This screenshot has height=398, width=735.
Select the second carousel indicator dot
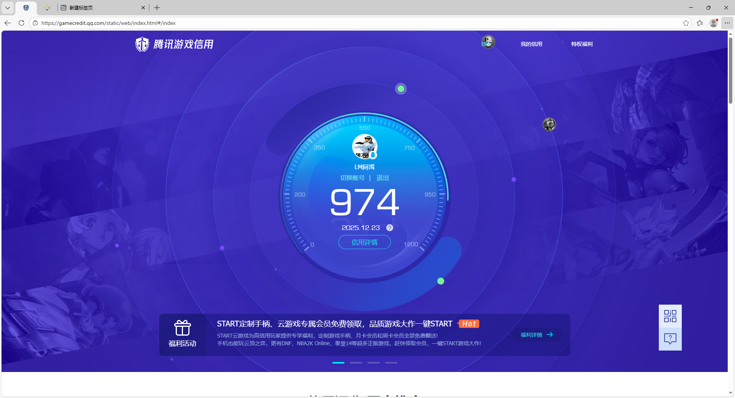coord(356,363)
